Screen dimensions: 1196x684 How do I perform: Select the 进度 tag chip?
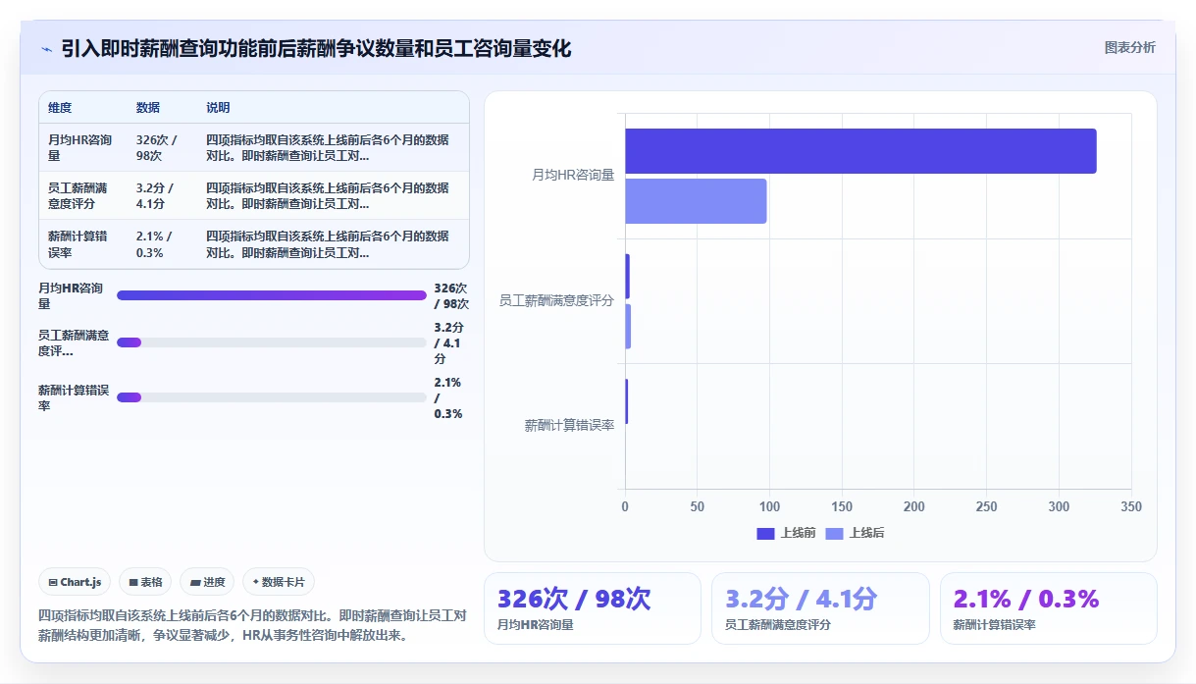(x=207, y=582)
